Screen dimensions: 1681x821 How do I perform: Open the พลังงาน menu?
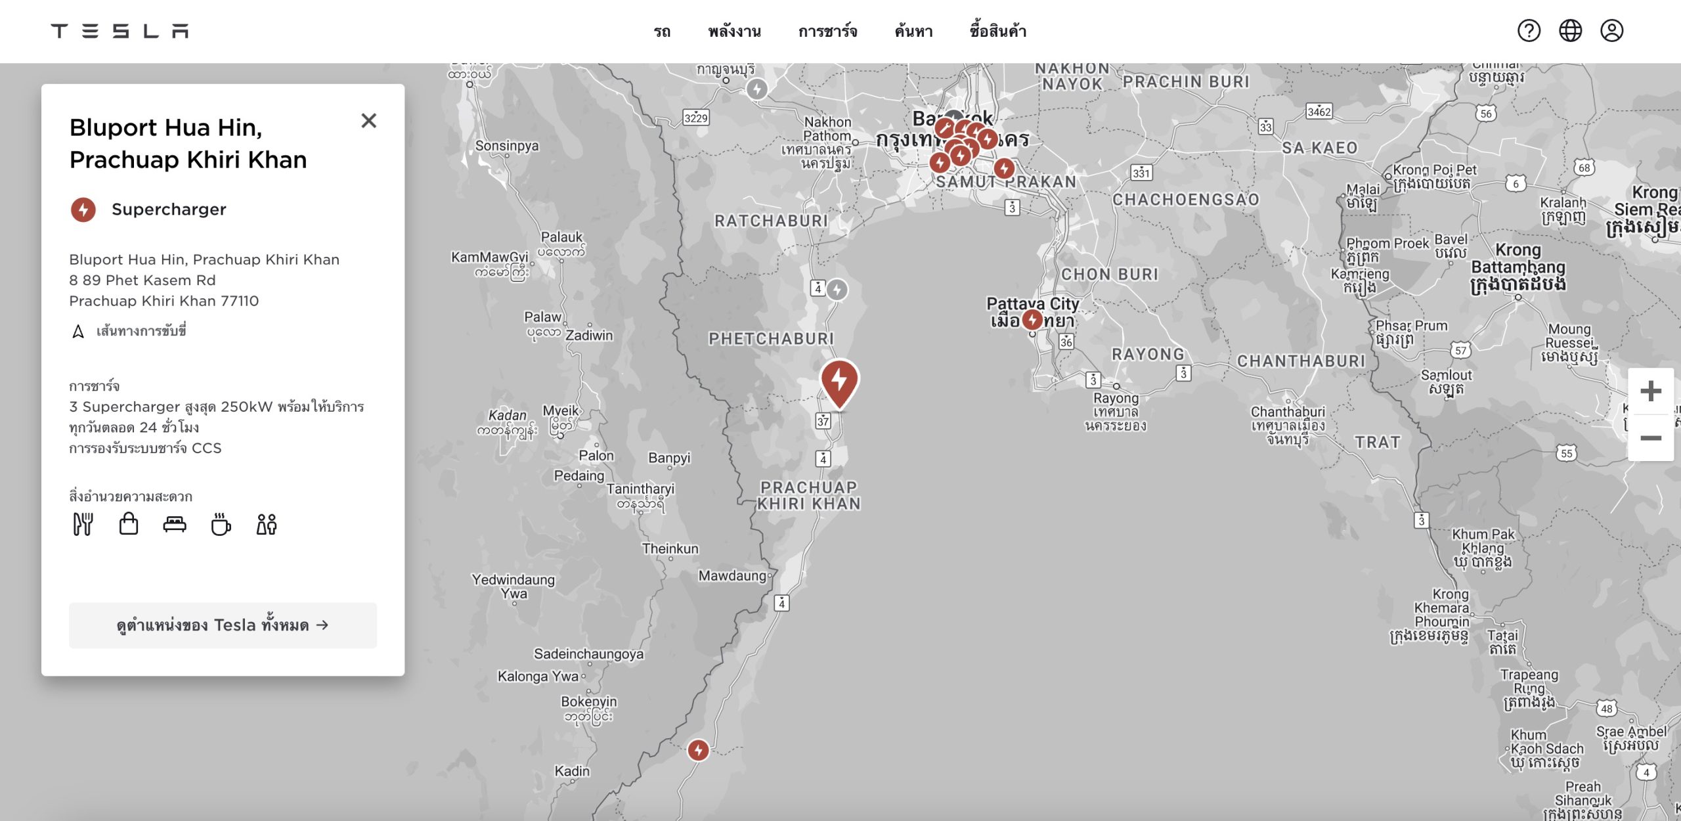tap(734, 31)
